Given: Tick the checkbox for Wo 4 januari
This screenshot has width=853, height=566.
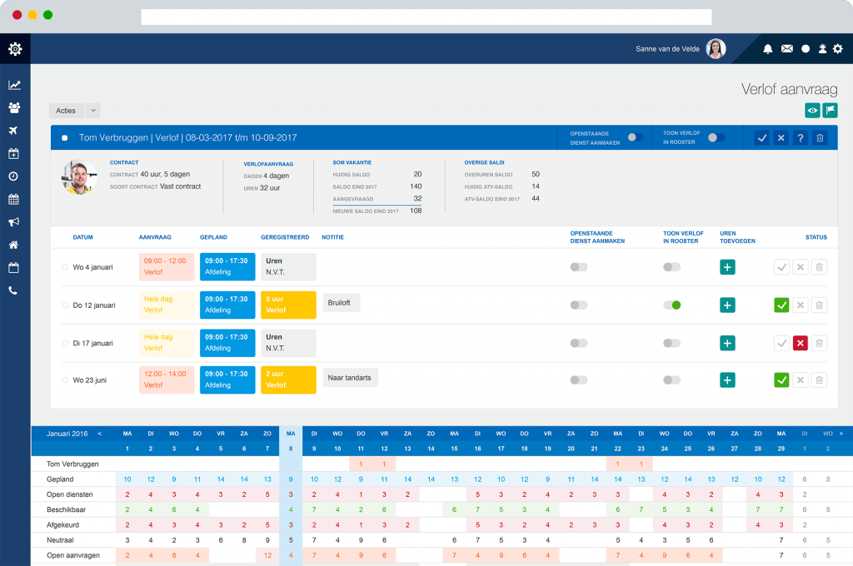Looking at the screenshot, I should click(66, 267).
